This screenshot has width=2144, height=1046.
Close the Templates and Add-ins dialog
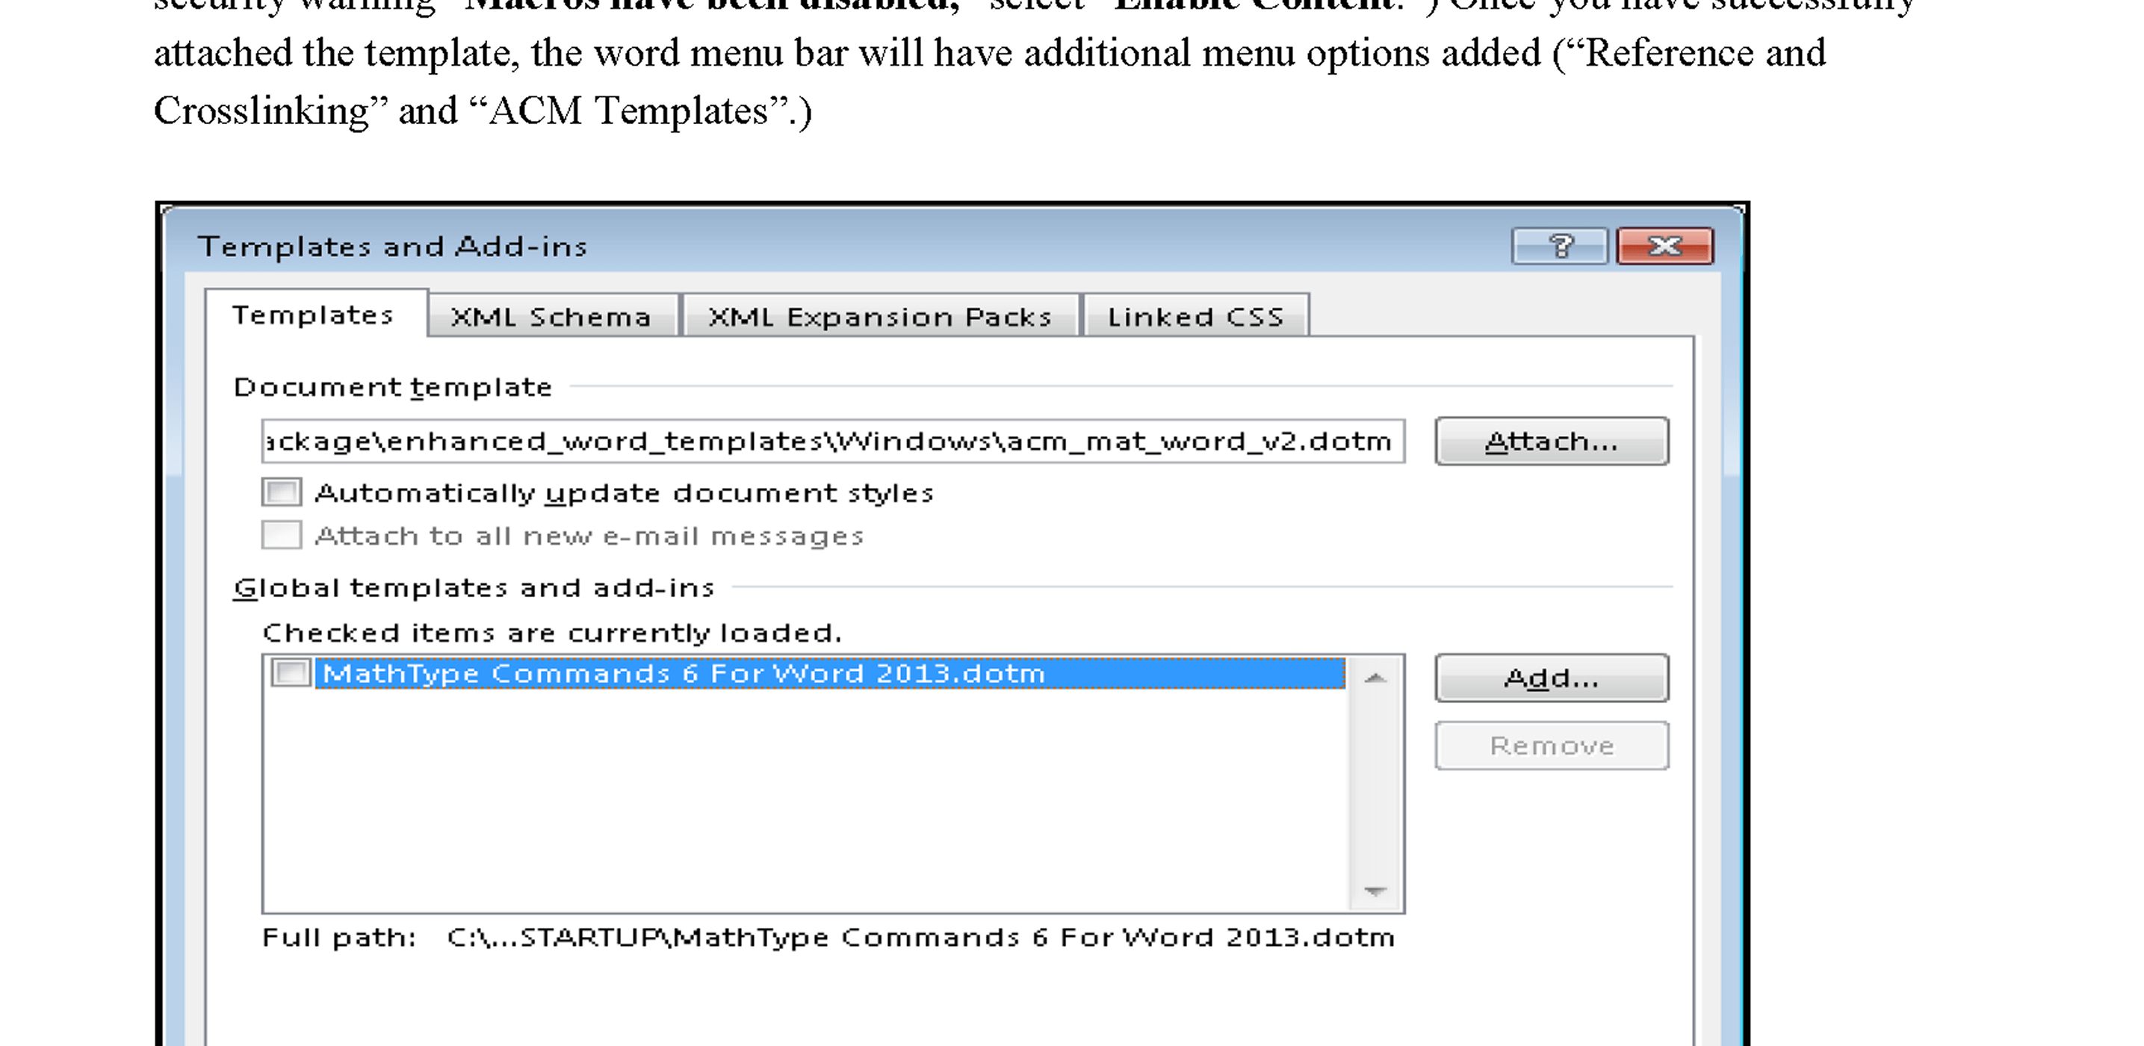1664,247
